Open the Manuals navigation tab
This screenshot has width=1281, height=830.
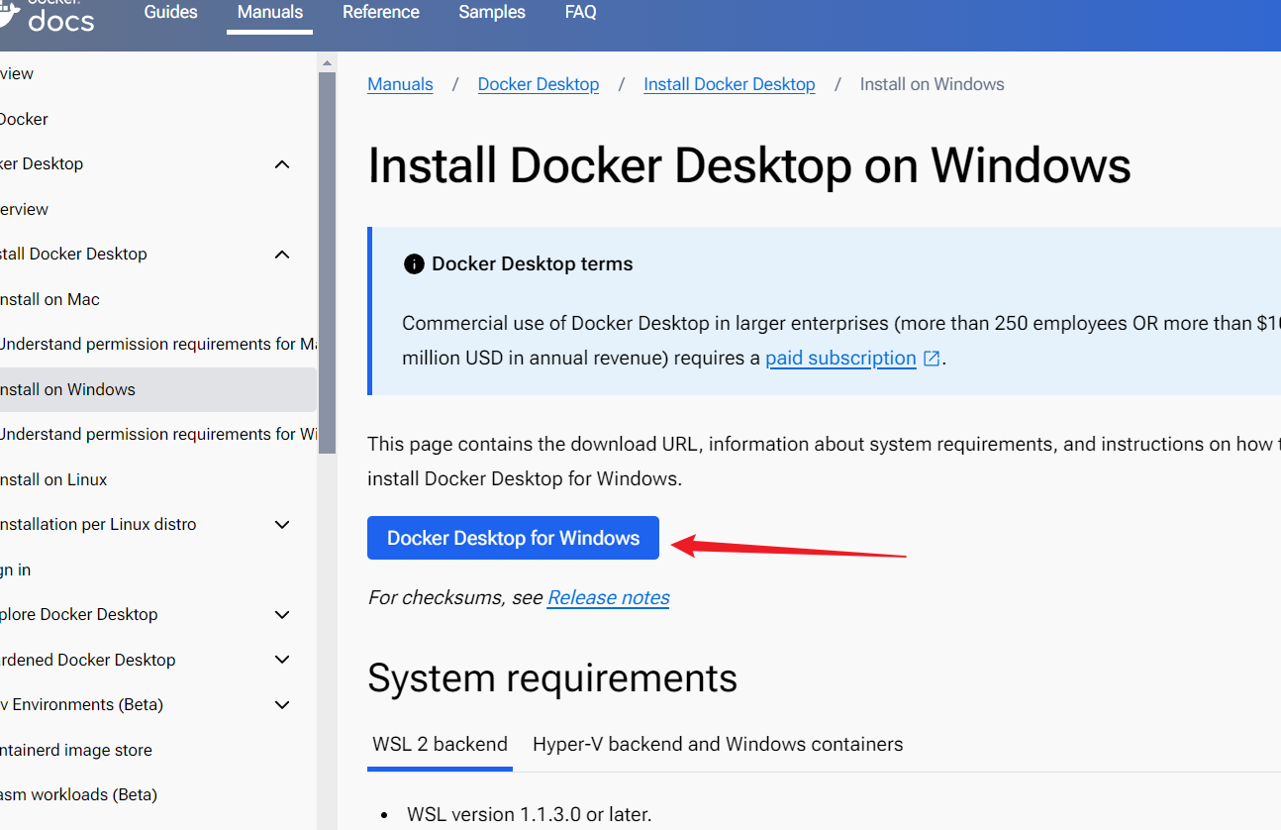coord(270,13)
